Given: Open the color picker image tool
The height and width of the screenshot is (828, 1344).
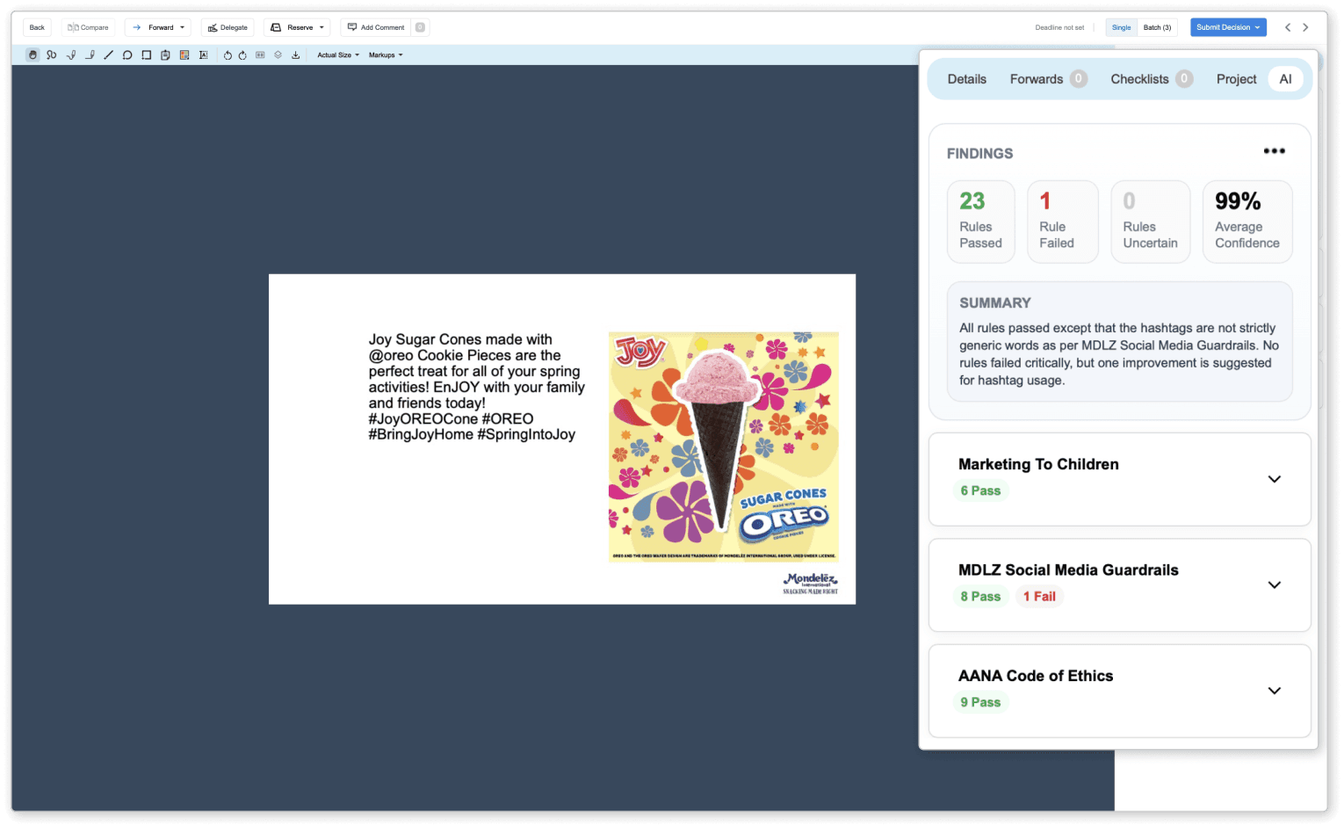Looking at the screenshot, I should click(184, 54).
